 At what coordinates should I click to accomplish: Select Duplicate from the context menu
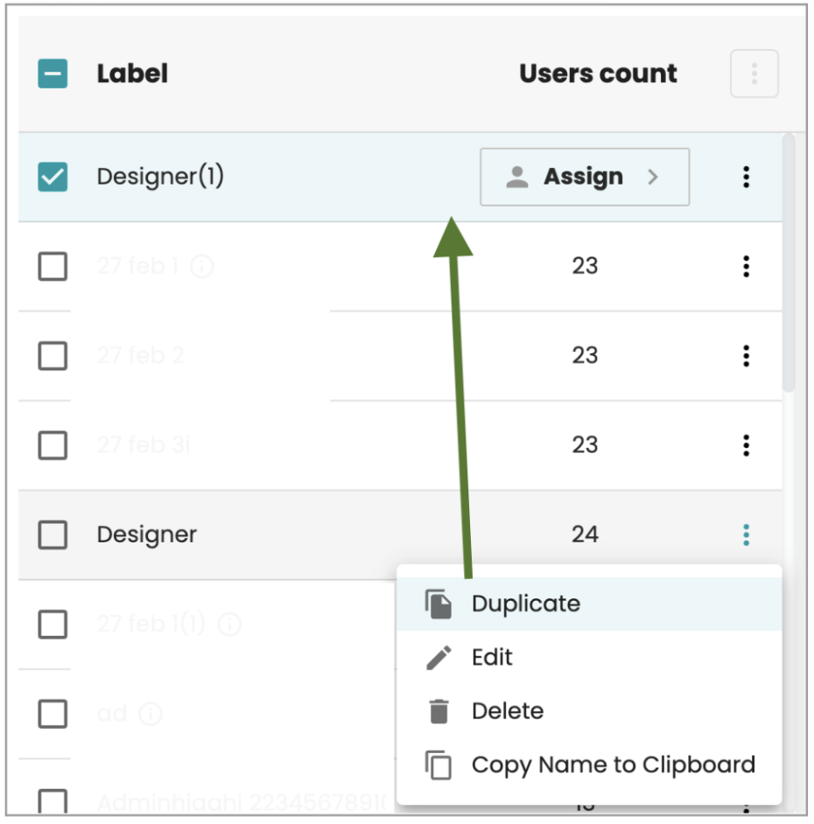[x=525, y=604]
